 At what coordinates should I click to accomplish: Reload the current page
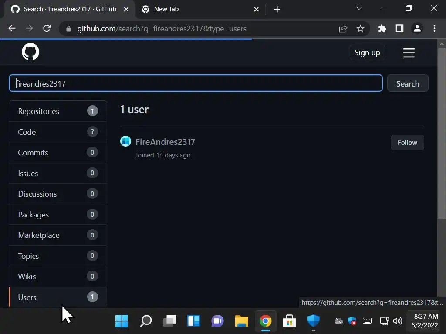click(47, 28)
